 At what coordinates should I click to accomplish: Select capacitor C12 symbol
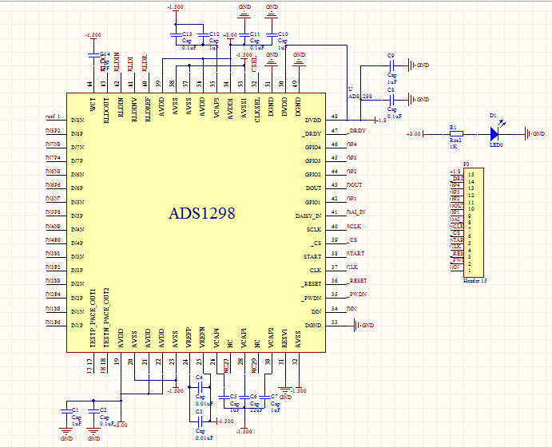point(203,35)
